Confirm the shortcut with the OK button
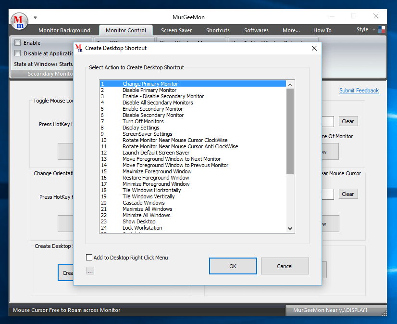Viewport: 397px width, 324px height. click(x=233, y=266)
